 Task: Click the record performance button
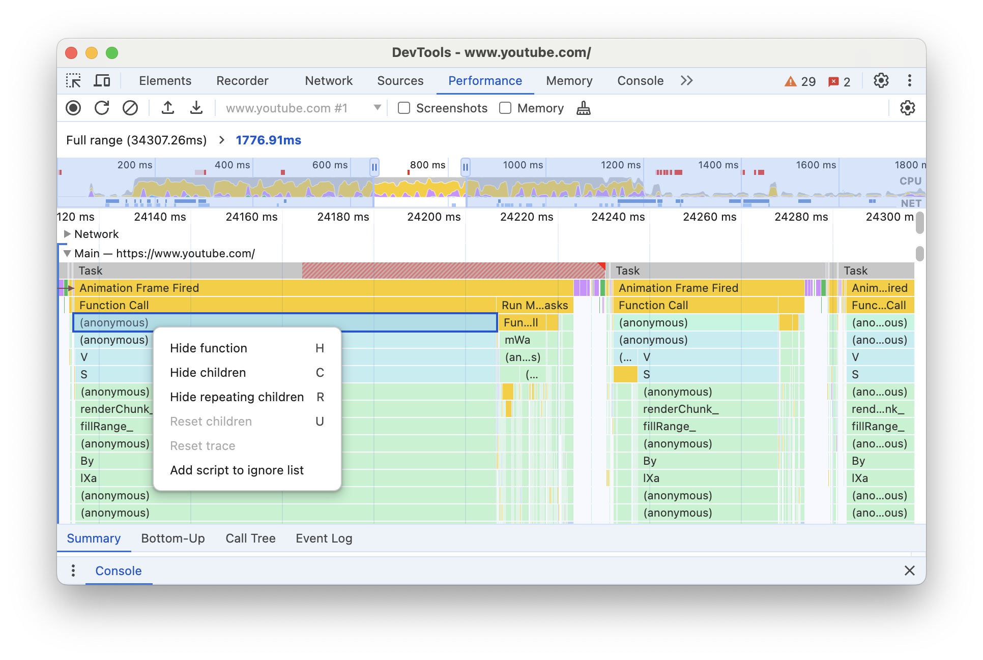point(73,108)
